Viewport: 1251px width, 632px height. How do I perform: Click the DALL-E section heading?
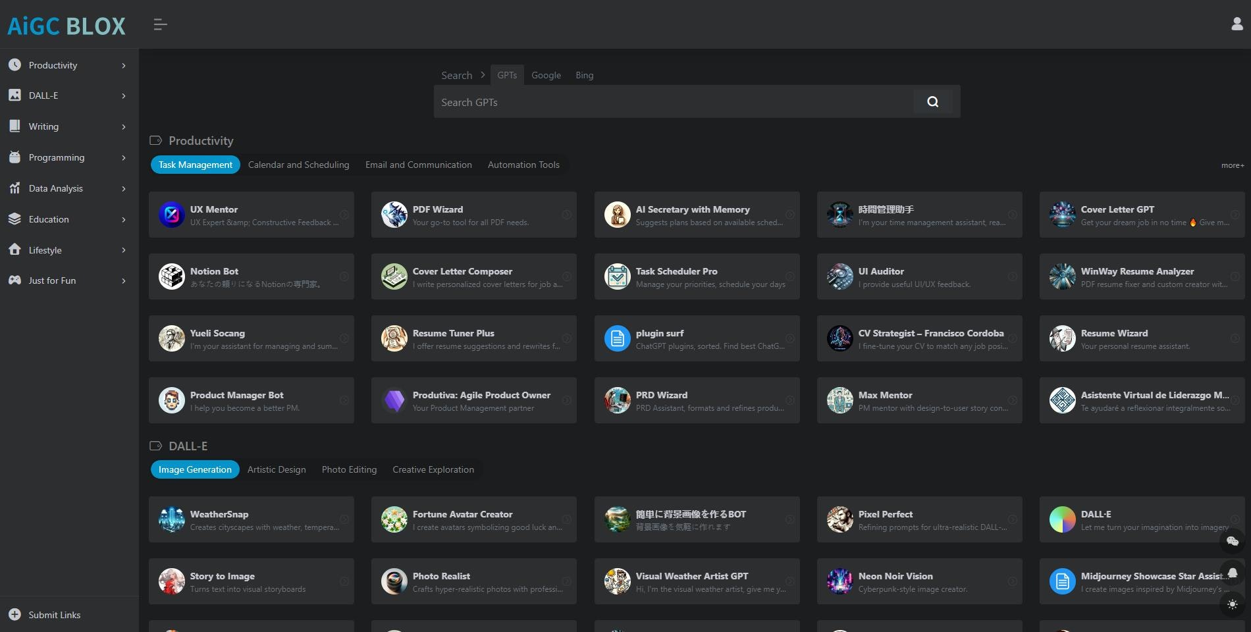coord(188,446)
